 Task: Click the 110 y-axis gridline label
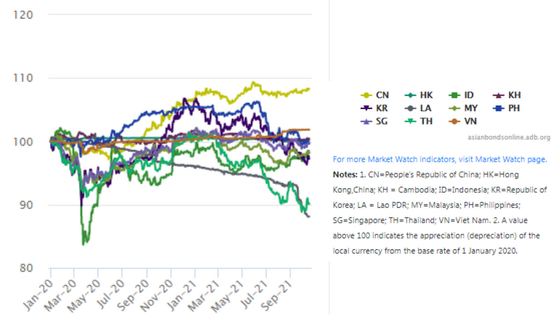23,78
